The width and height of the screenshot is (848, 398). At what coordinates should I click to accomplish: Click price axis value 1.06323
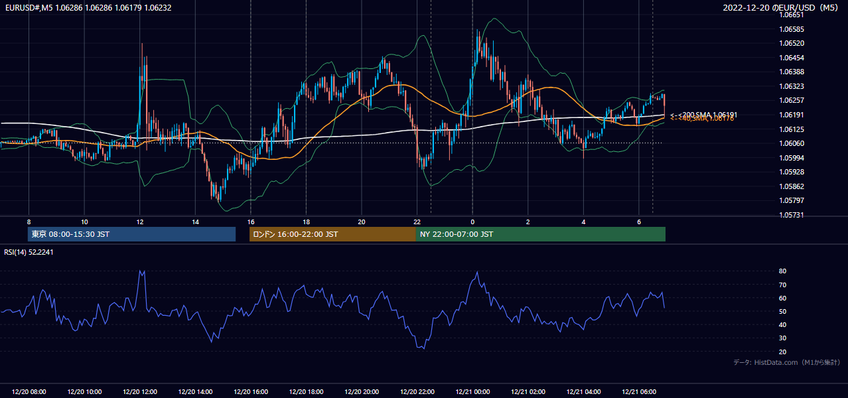click(792, 86)
